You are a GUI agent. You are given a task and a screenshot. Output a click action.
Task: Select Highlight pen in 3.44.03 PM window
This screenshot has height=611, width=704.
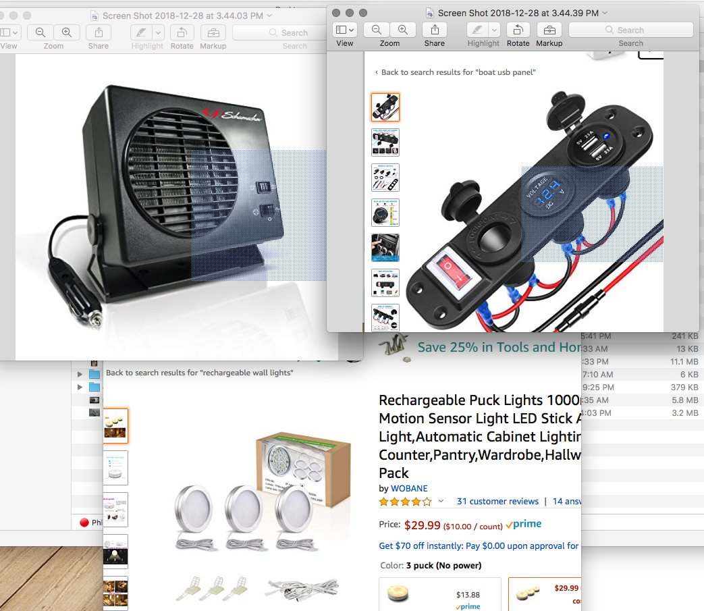tap(141, 33)
